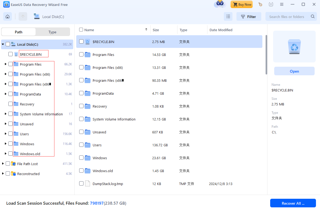This screenshot has width=320, height=213.
Task: Click the Local Disk(C:) breadcrumb label
Action: click(53, 17)
